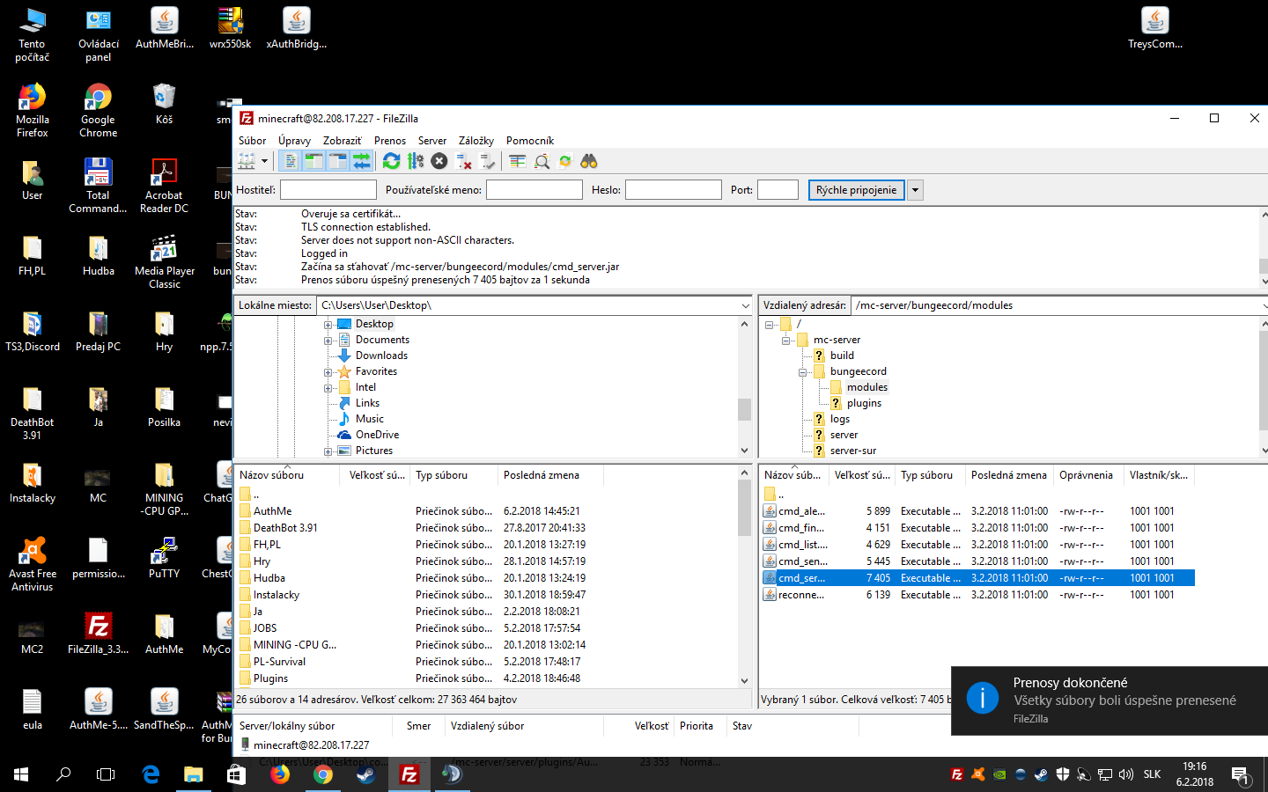
Task: Expand the Favorites node in local tree
Action: tap(328, 371)
